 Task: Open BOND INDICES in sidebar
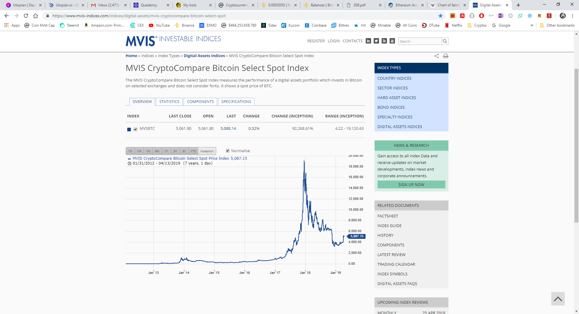click(x=391, y=107)
